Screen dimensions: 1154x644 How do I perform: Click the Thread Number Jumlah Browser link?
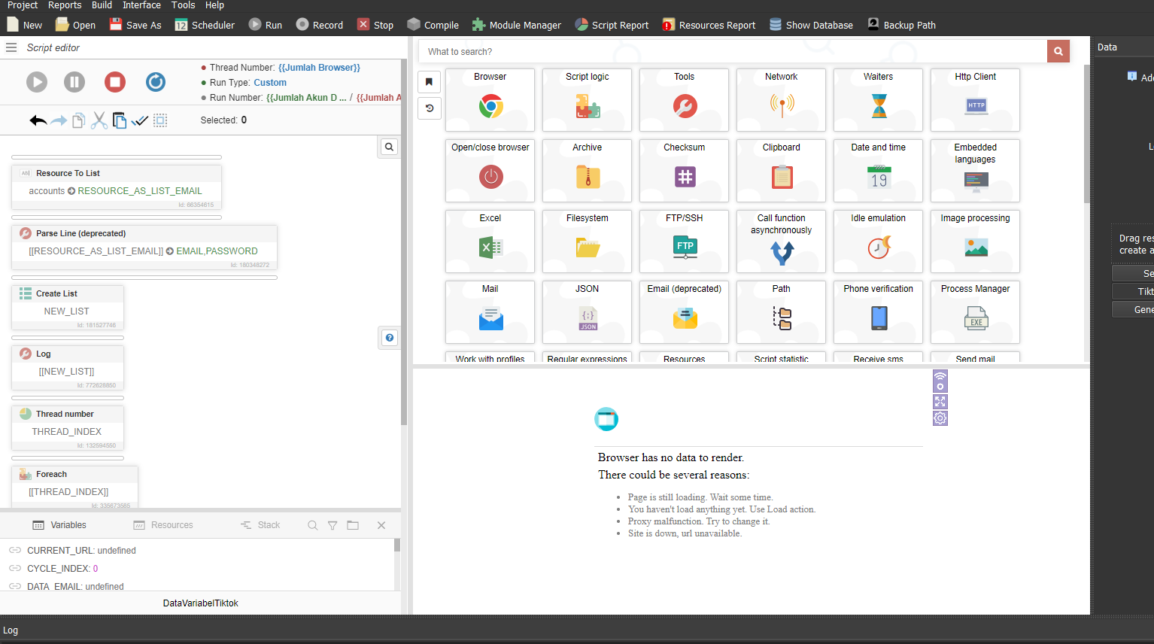(x=319, y=68)
